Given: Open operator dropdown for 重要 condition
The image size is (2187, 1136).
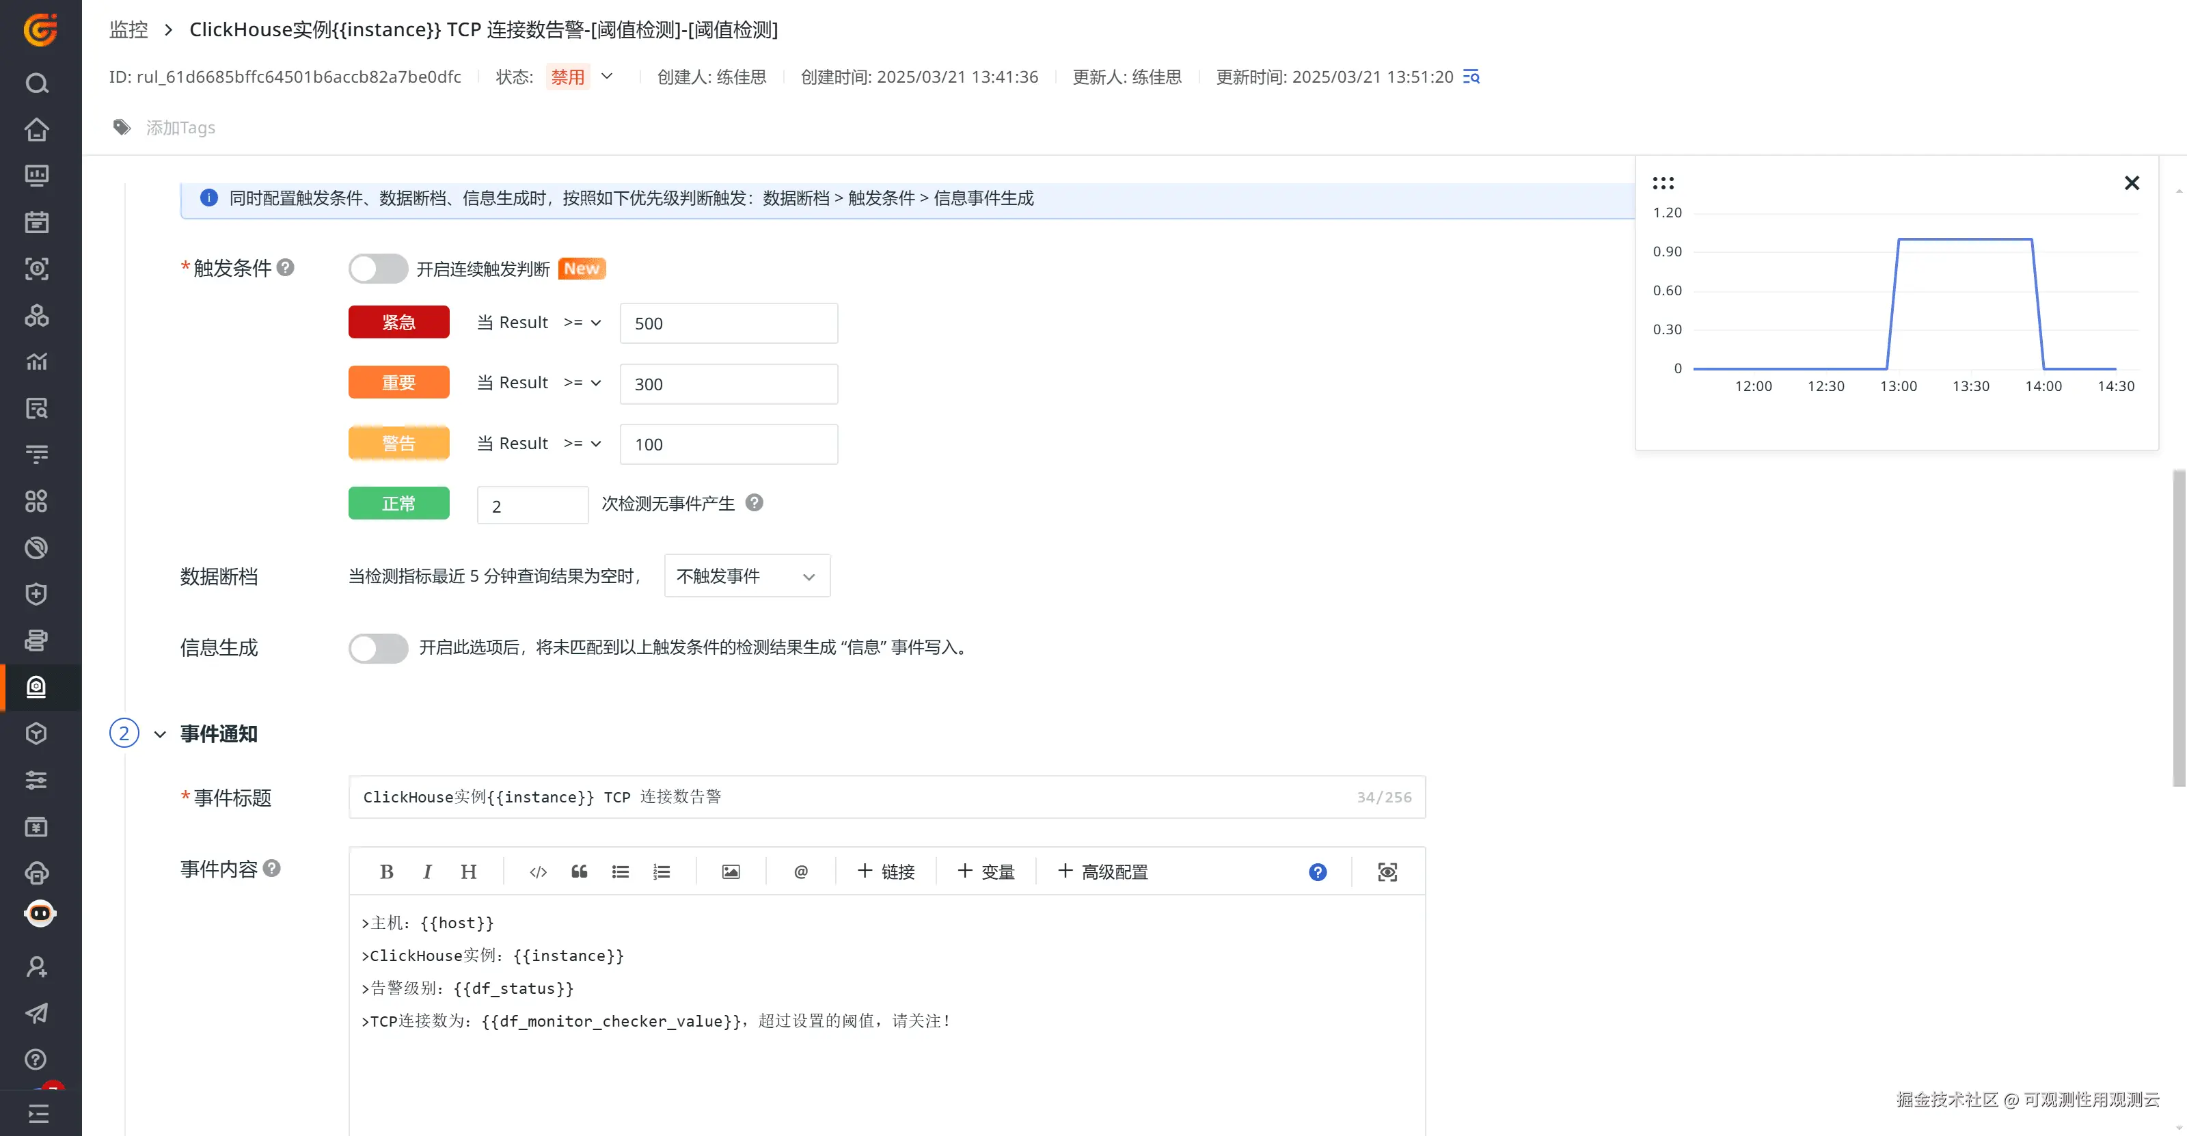Looking at the screenshot, I should (x=582, y=383).
